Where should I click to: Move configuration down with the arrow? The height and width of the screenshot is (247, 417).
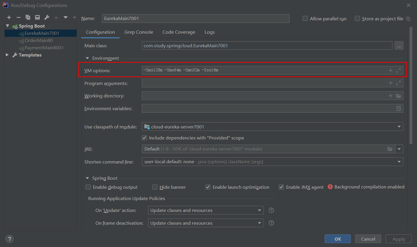point(66,17)
